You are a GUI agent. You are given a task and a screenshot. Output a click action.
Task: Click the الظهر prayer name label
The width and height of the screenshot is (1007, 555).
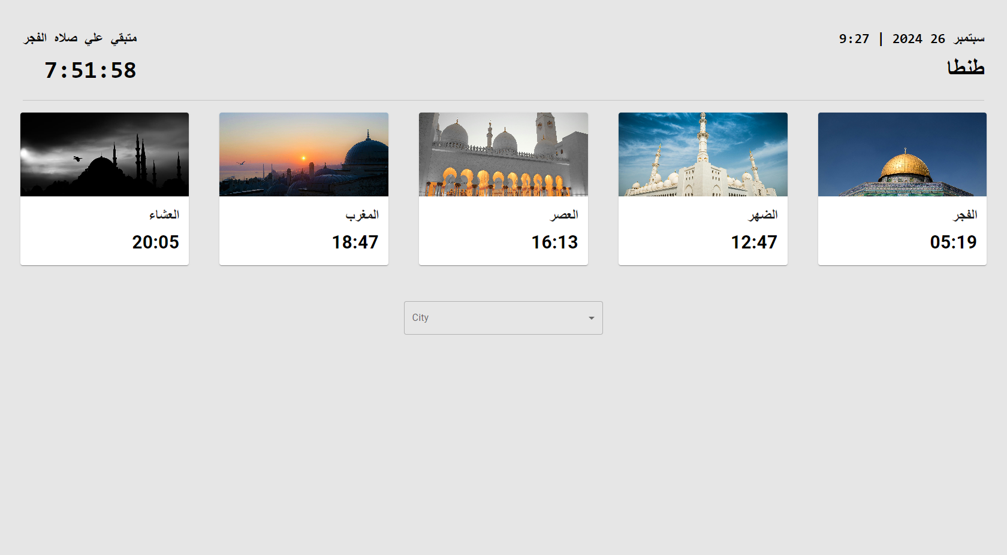click(763, 215)
